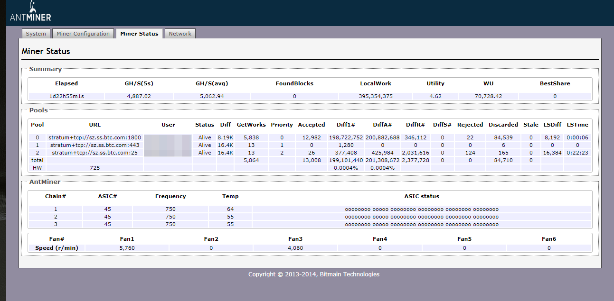Click pool URL ending in btc.com:1800

(94, 137)
